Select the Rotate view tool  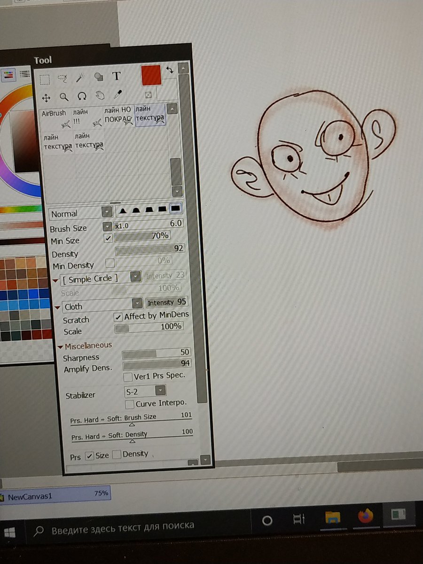[82, 96]
